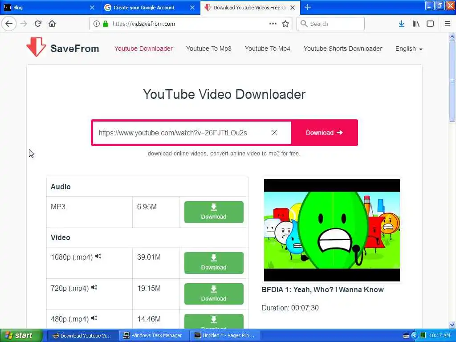Bookmark this page with the star icon

pyautogui.click(x=285, y=24)
